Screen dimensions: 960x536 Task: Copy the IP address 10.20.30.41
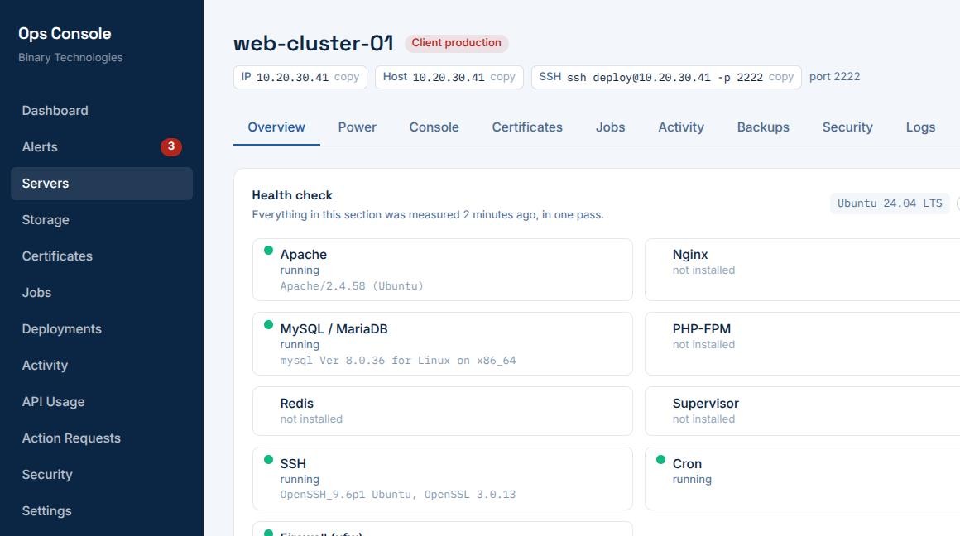347,77
